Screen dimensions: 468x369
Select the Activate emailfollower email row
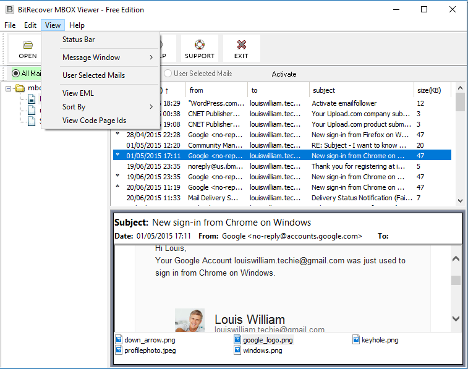click(282, 103)
